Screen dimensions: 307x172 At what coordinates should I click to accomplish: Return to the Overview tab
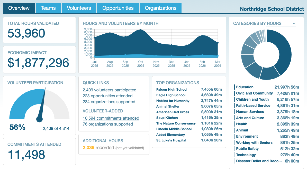[x=19, y=8]
